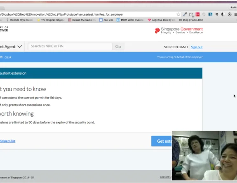This screenshot has width=237, height=183.
Task: Click the red square extension icon
Action: pos(197,14)
